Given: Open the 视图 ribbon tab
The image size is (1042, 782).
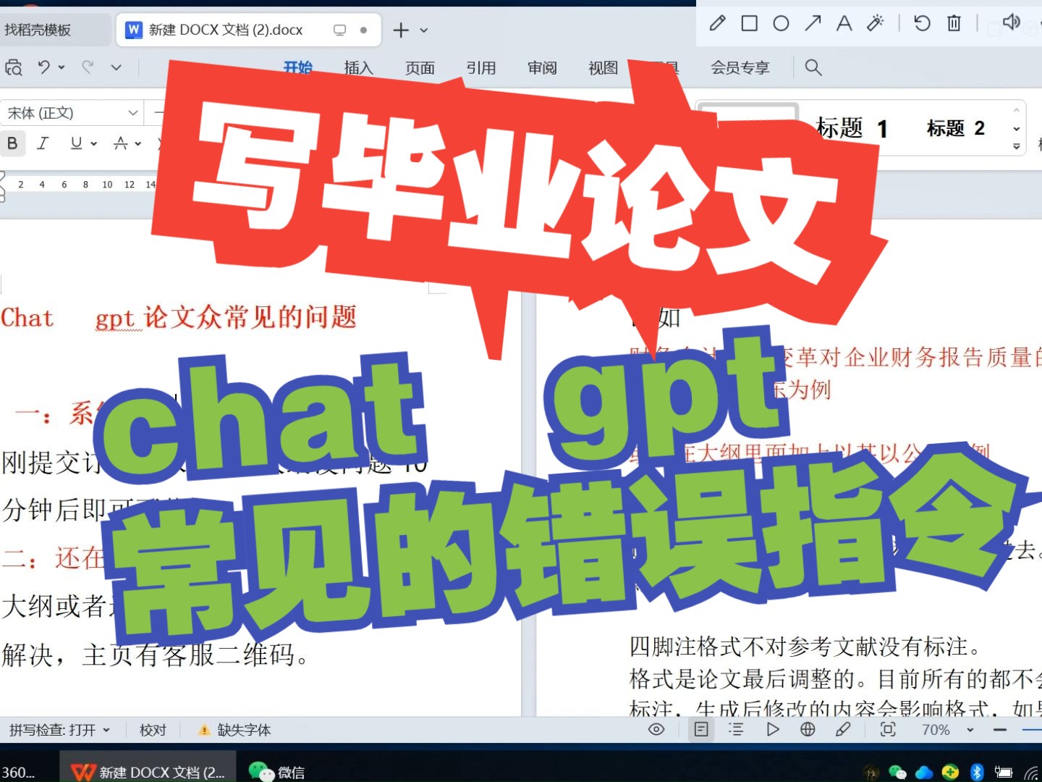Looking at the screenshot, I should (x=603, y=67).
